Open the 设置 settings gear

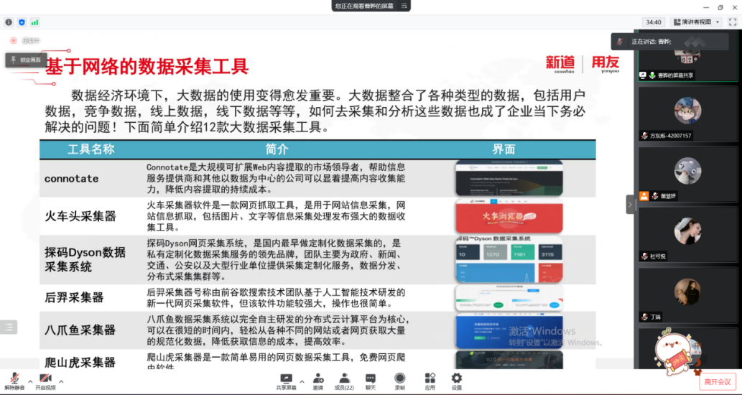click(x=457, y=380)
